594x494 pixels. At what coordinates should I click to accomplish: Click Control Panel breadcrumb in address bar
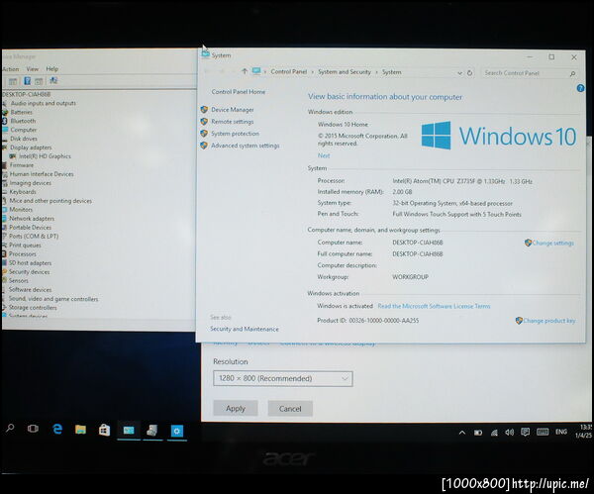[x=289, y=71]
